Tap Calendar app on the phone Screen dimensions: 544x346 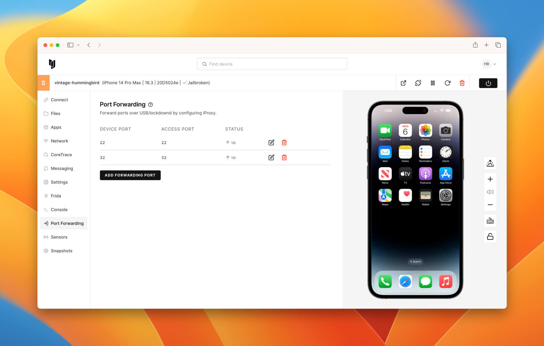(x=405, y=130)
